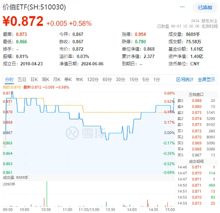Switch to the 日K chart tab
Viewport: 220px width, 213px height.
pyautogui.click(x=34, y=79)
